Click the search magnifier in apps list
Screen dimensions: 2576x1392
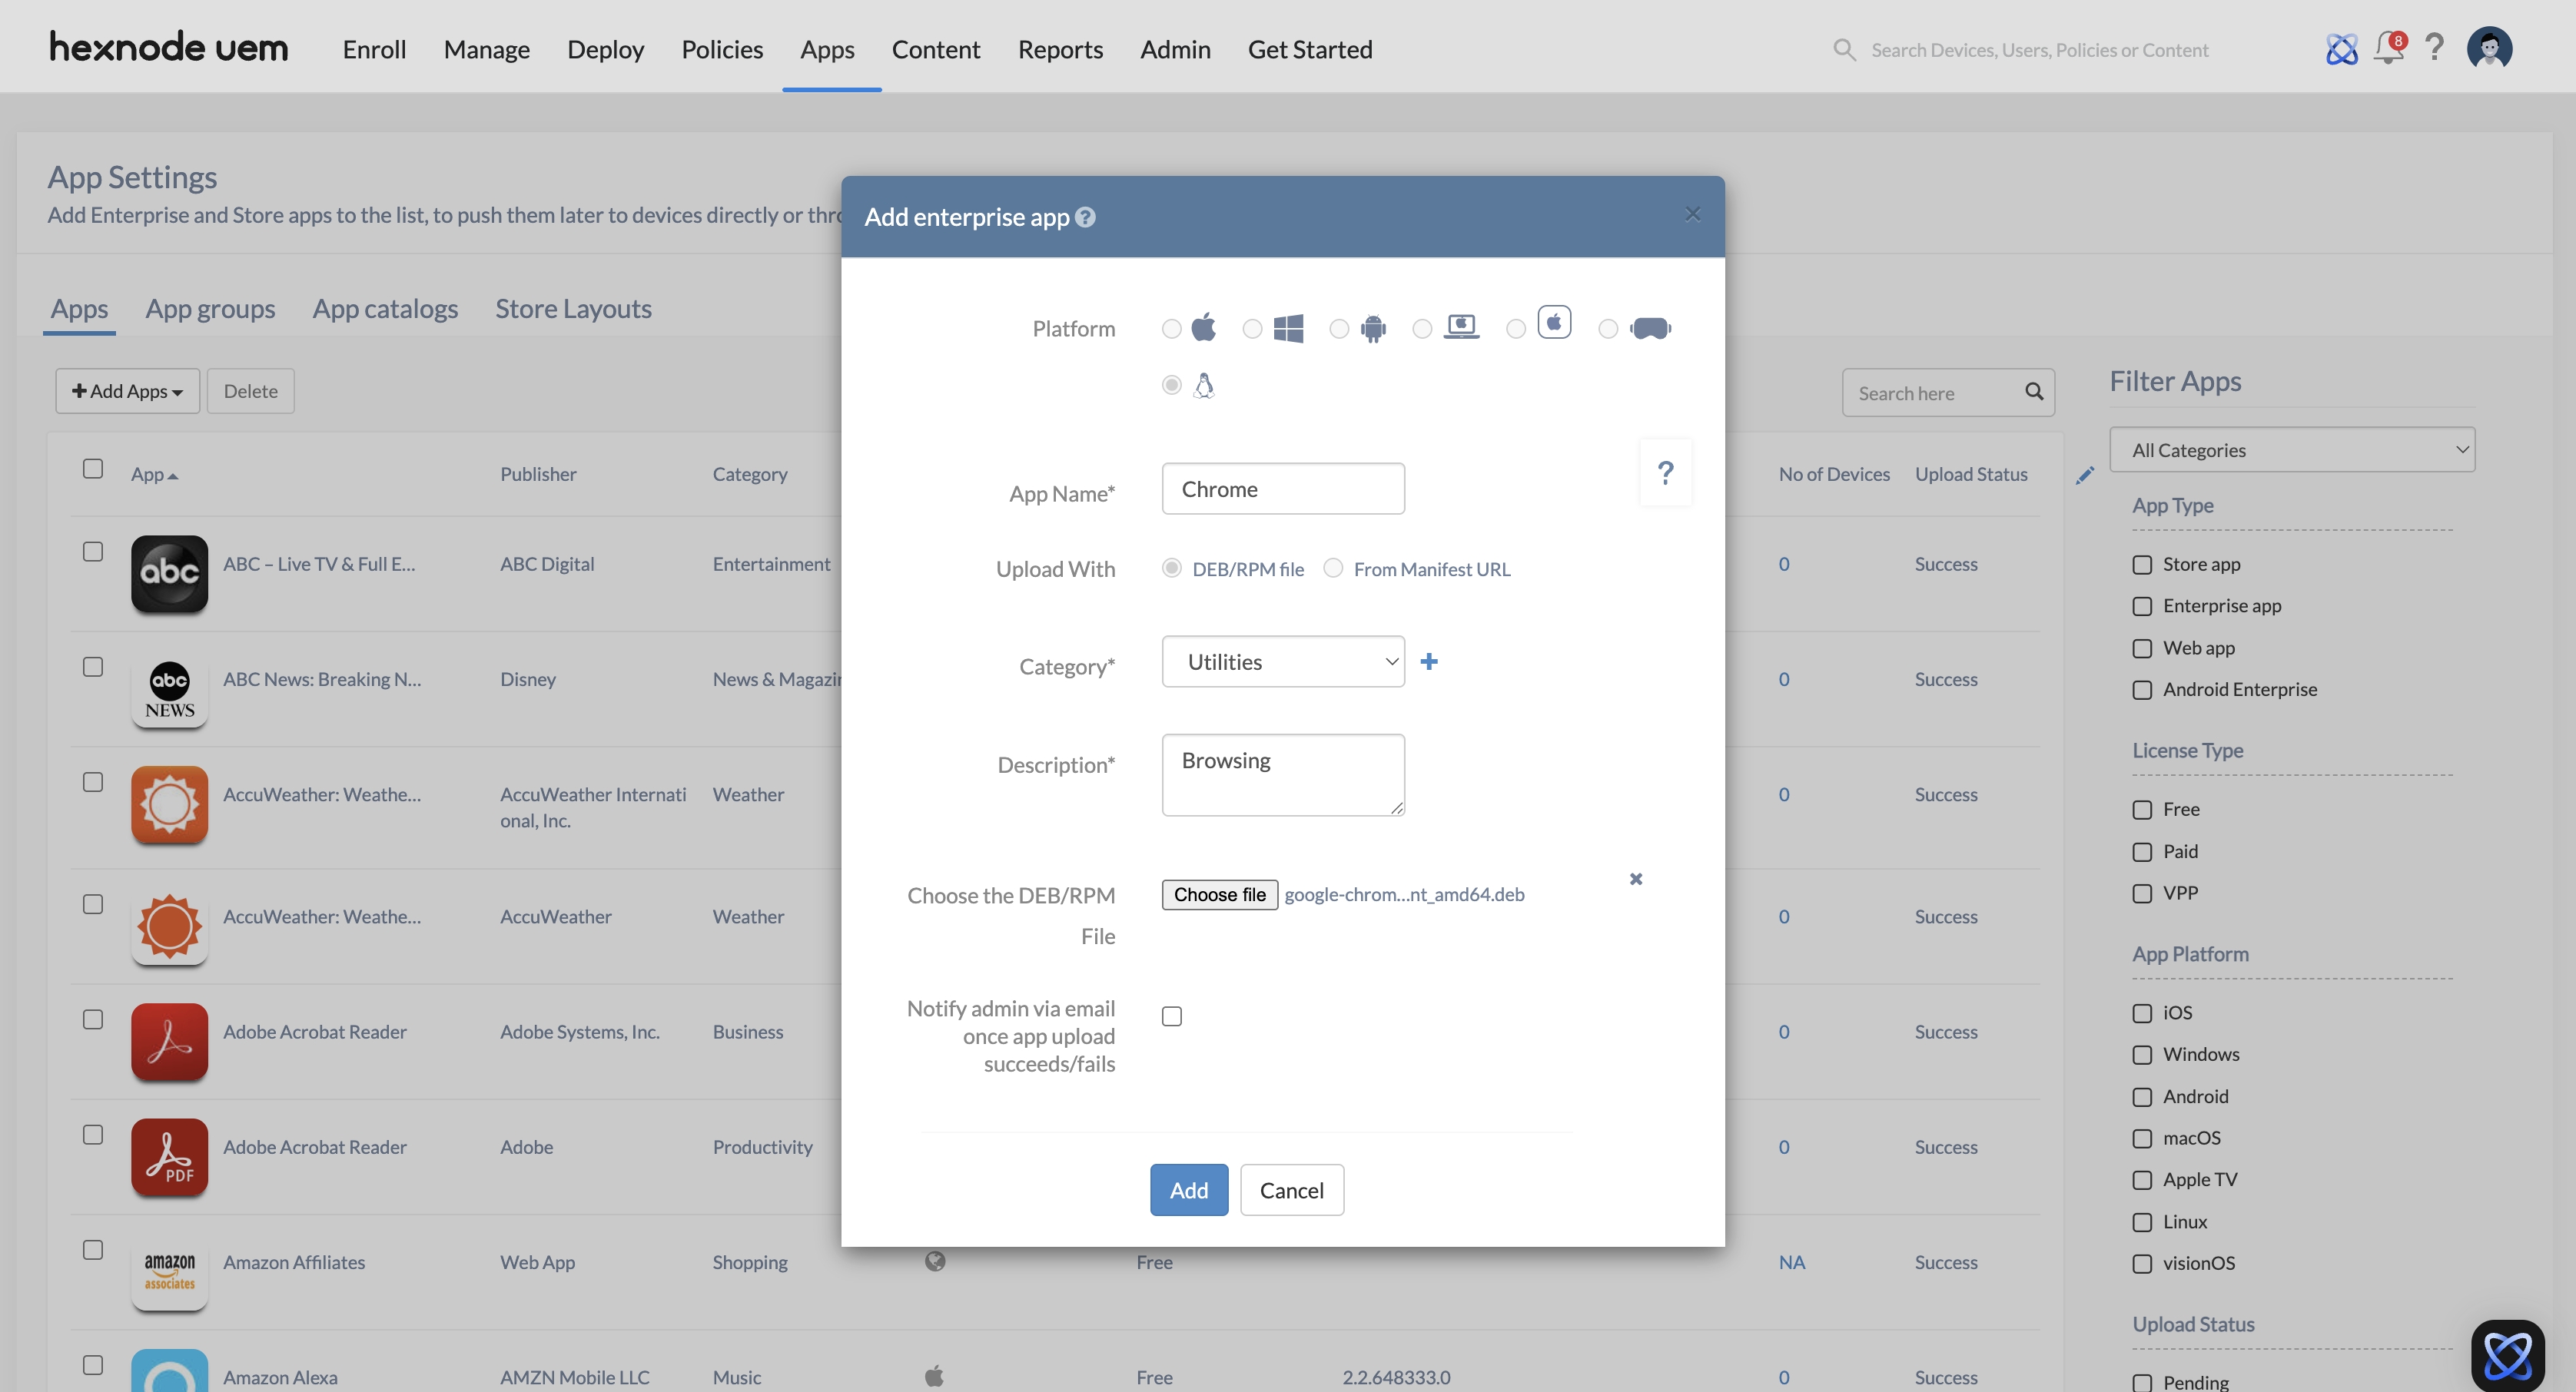(2034, 392)
